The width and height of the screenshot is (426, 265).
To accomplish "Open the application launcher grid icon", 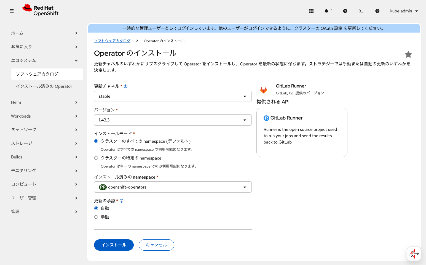I will [x=312, y=11].
